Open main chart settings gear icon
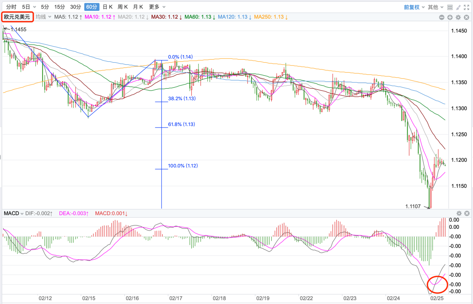Image resolution: width=473 pixels, height=304 pixels. point(458,17)
